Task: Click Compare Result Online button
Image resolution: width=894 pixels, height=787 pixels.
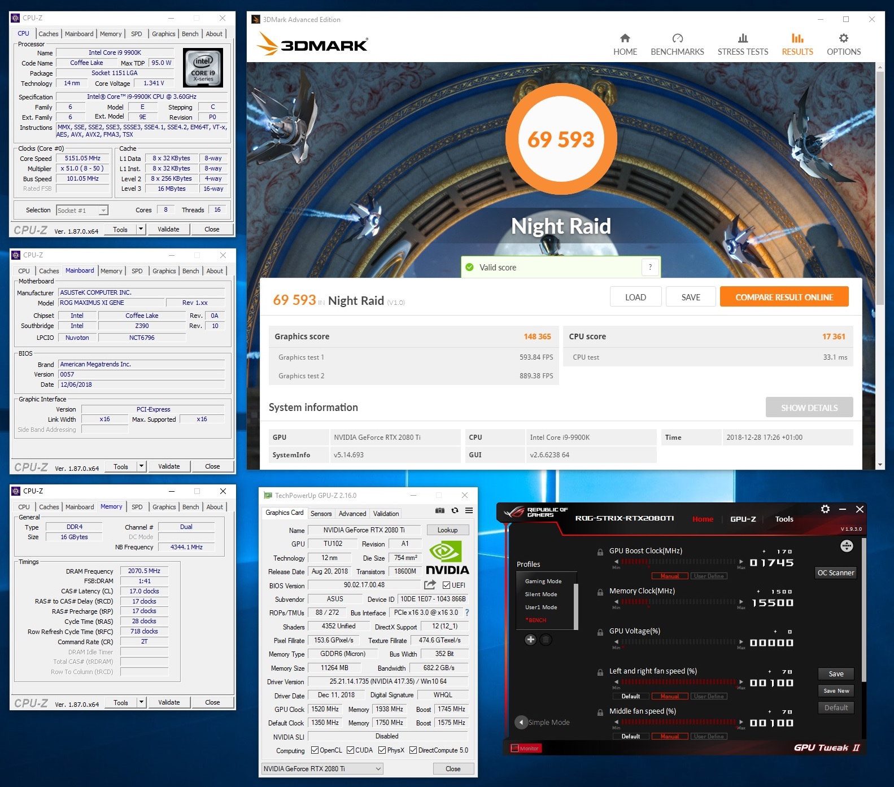Action: tap(784, 297)
